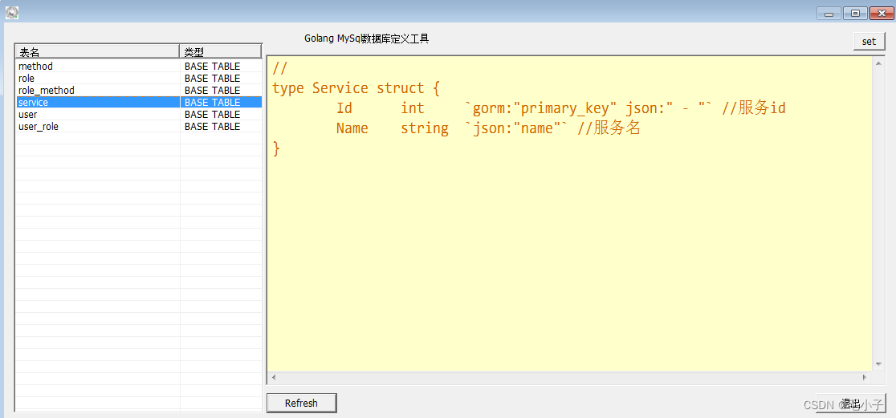Click scroll left arrow under code pane
The image size is (896, 418).
[273, 377]
